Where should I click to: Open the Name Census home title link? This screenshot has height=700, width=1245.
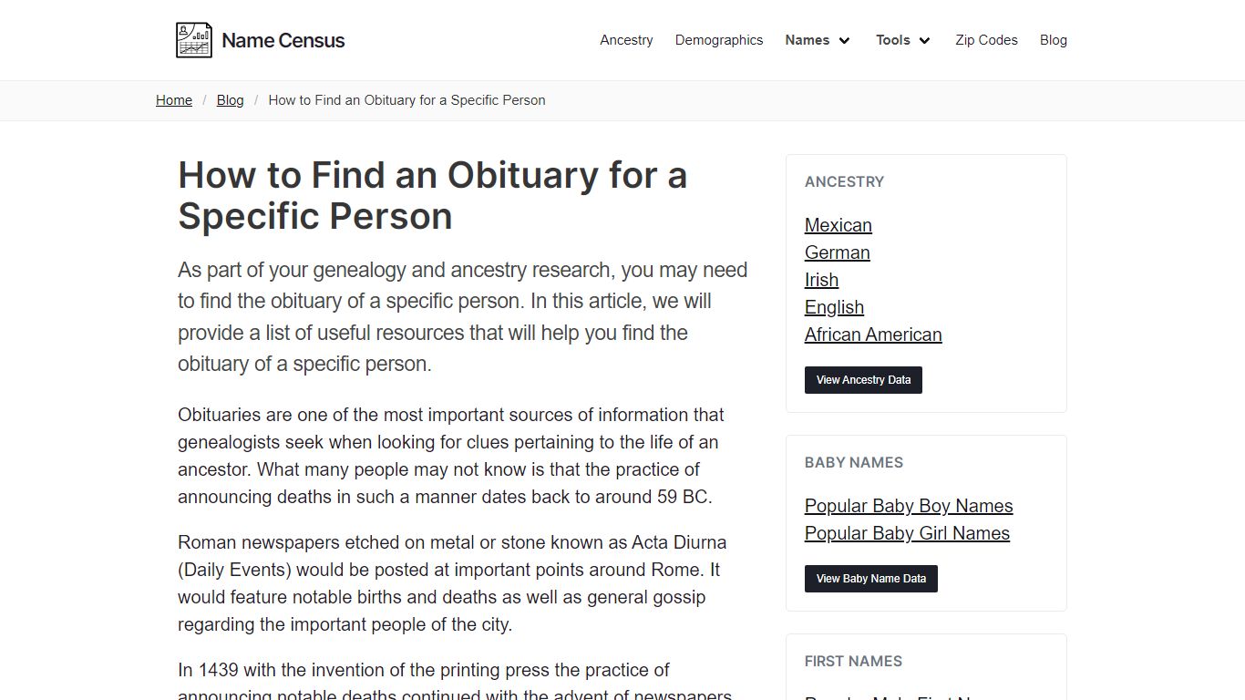[x=283, y=40]
